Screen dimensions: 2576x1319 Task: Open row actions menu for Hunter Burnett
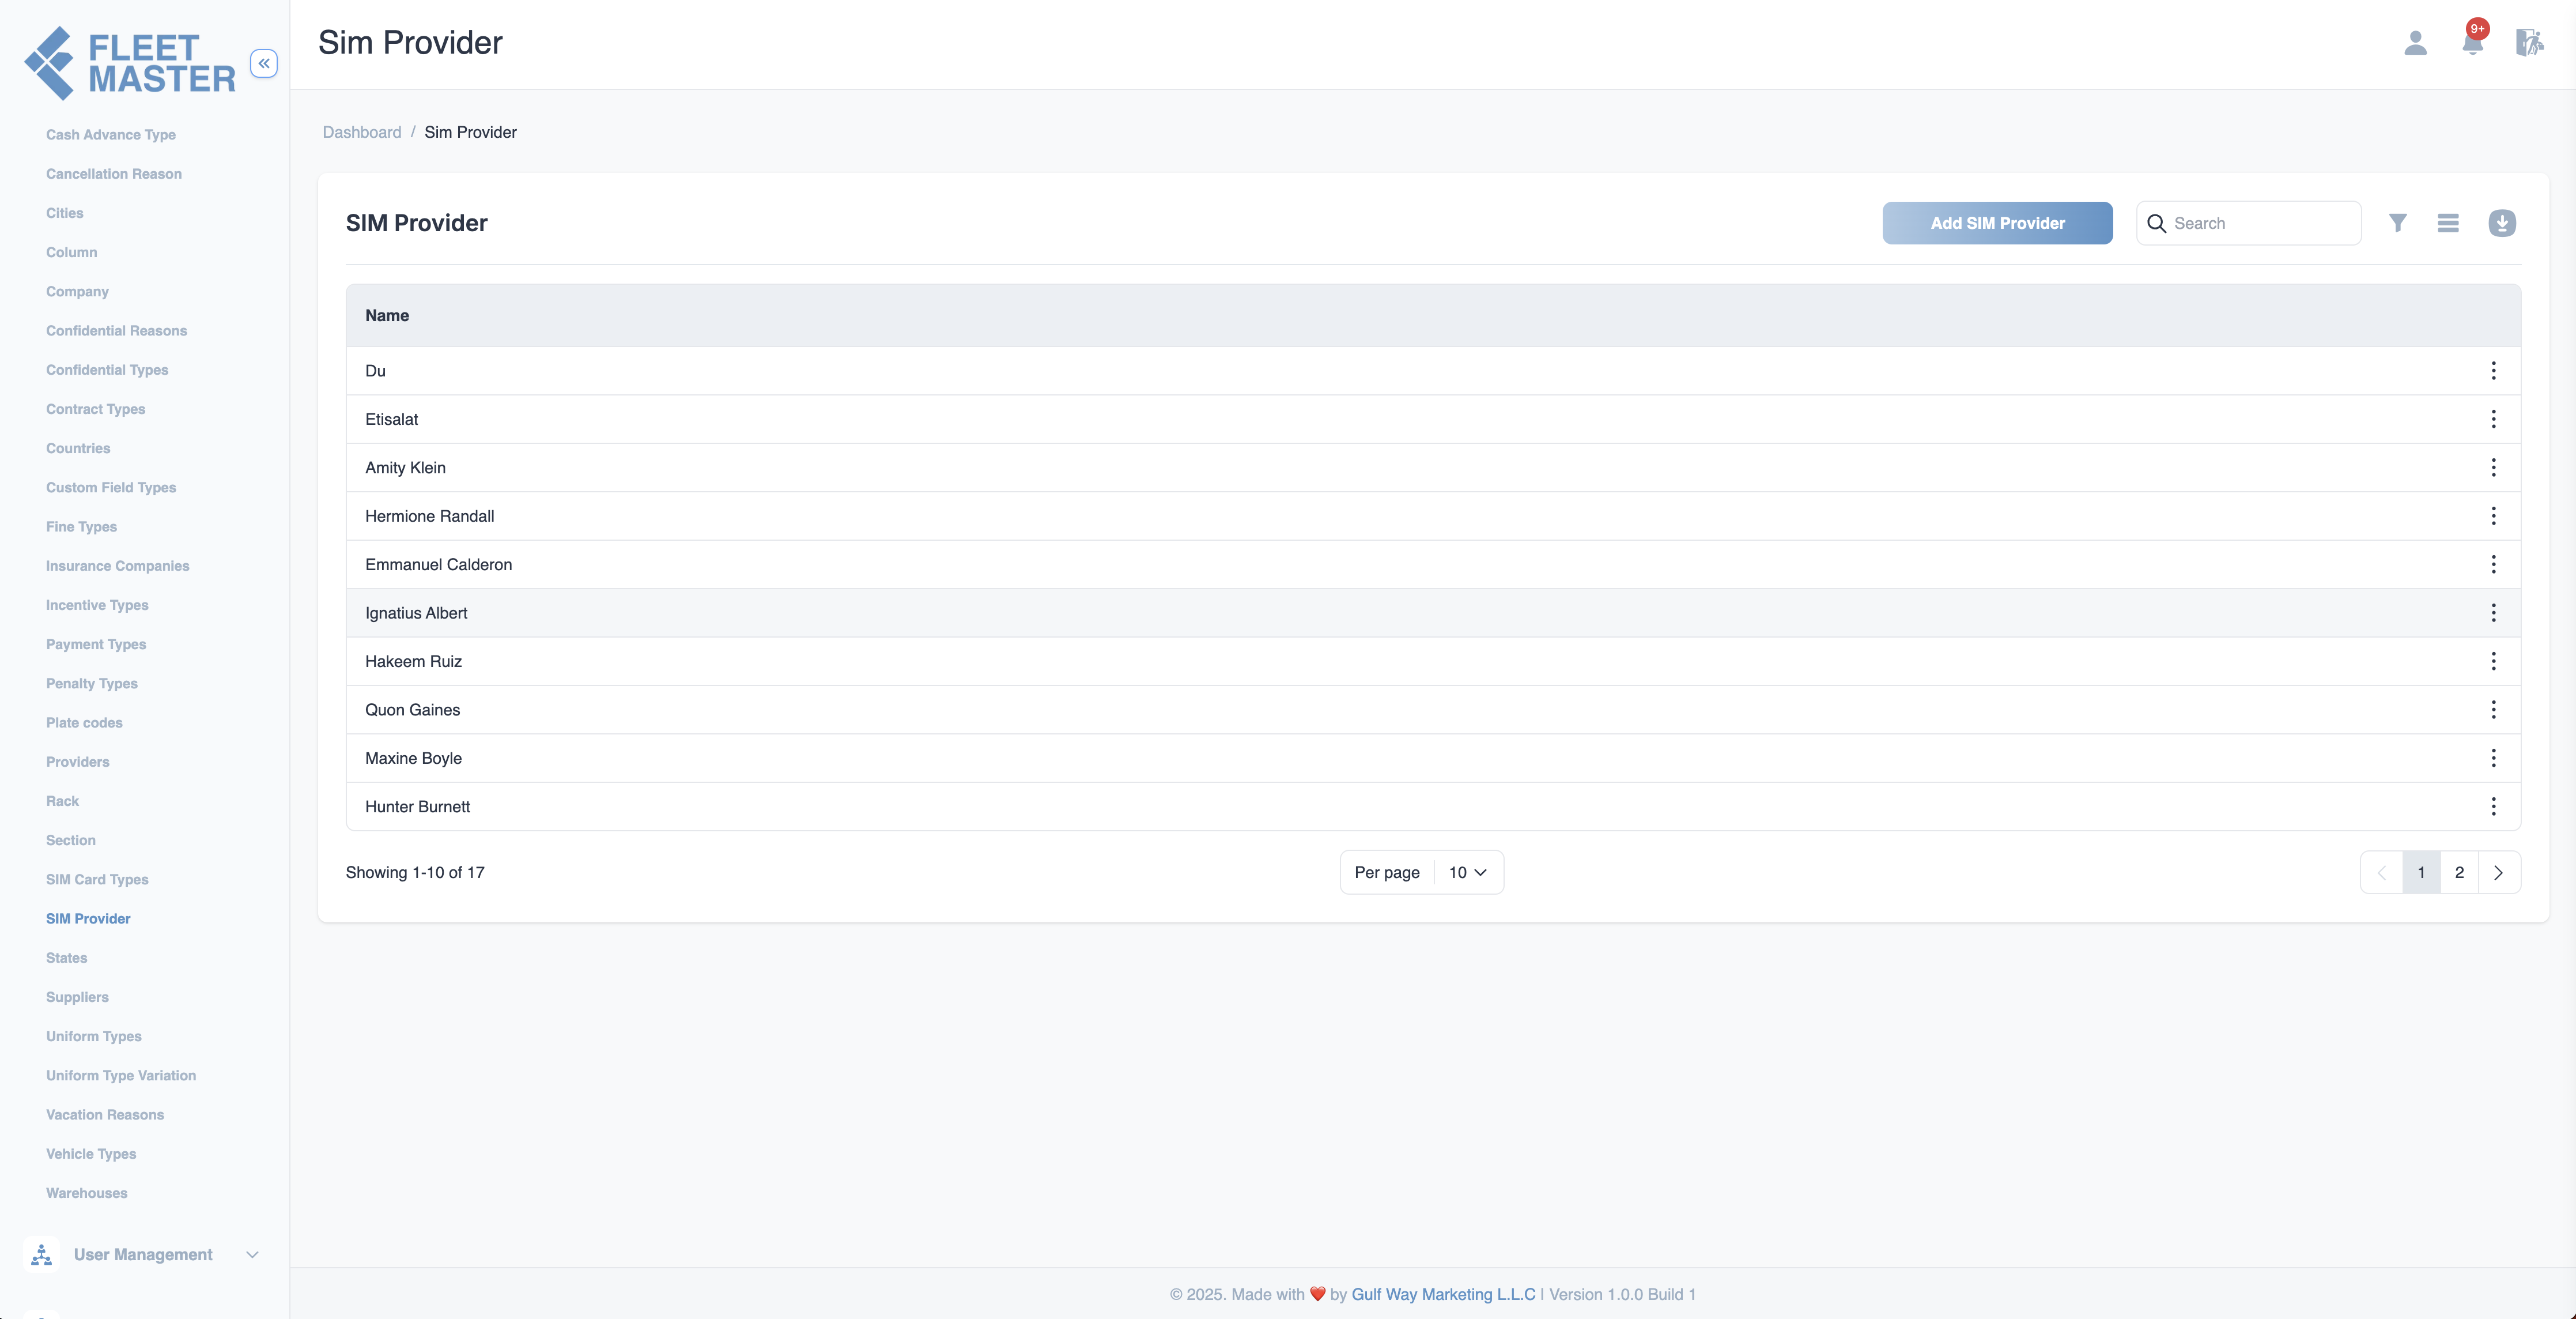[2493, 807]
